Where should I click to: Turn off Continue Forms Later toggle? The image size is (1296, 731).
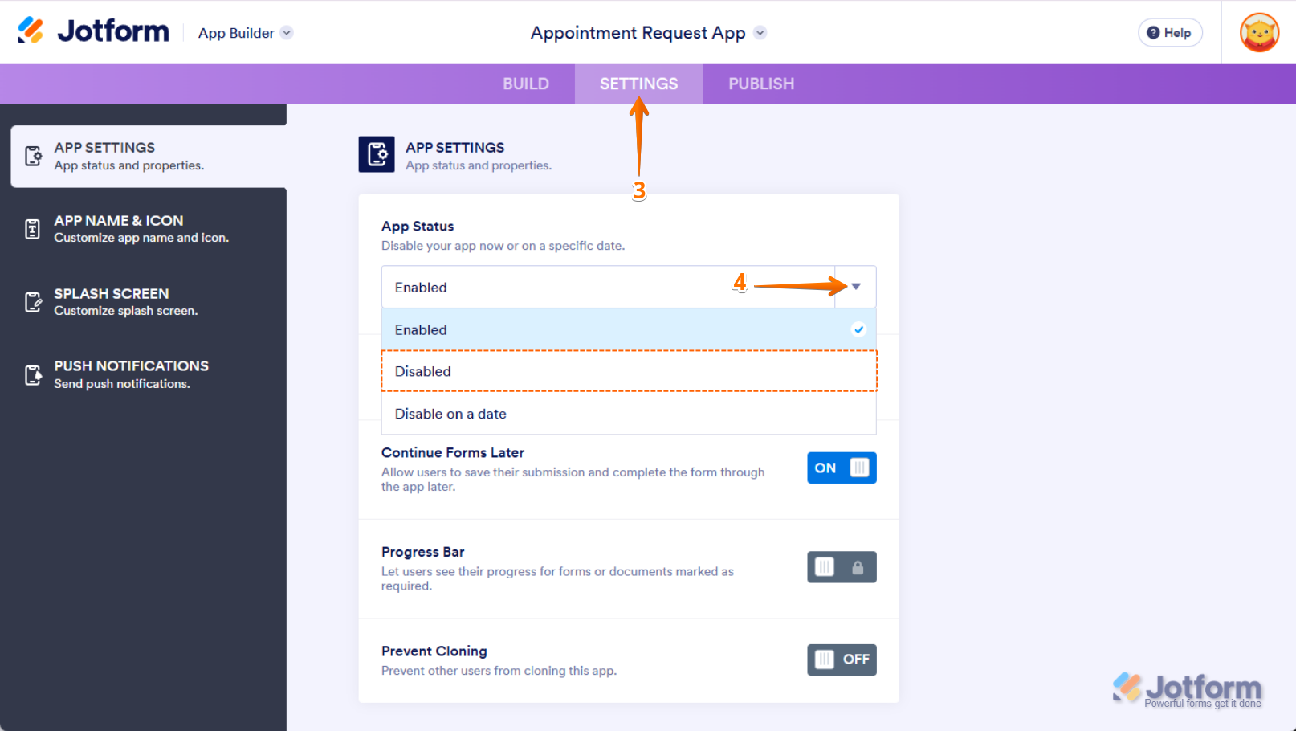[x=841, y=468]
